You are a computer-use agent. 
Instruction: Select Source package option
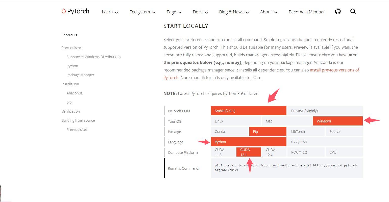click(x=344, y=131)
